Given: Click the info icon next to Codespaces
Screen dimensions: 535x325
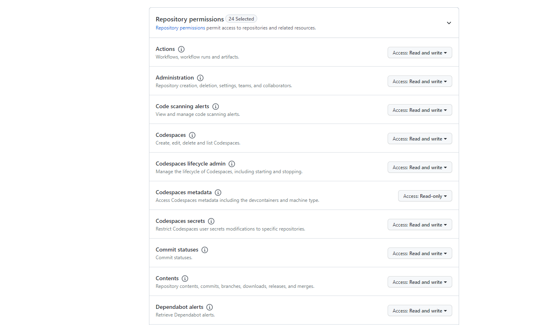Looking at the screenshot, I should coord(192,135).
